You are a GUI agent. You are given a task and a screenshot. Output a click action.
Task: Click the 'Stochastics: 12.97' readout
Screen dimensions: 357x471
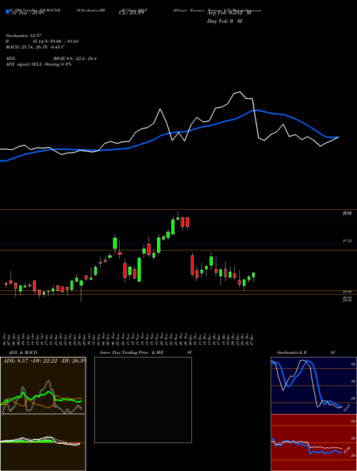pyautogui.click(x=24, y=36)
